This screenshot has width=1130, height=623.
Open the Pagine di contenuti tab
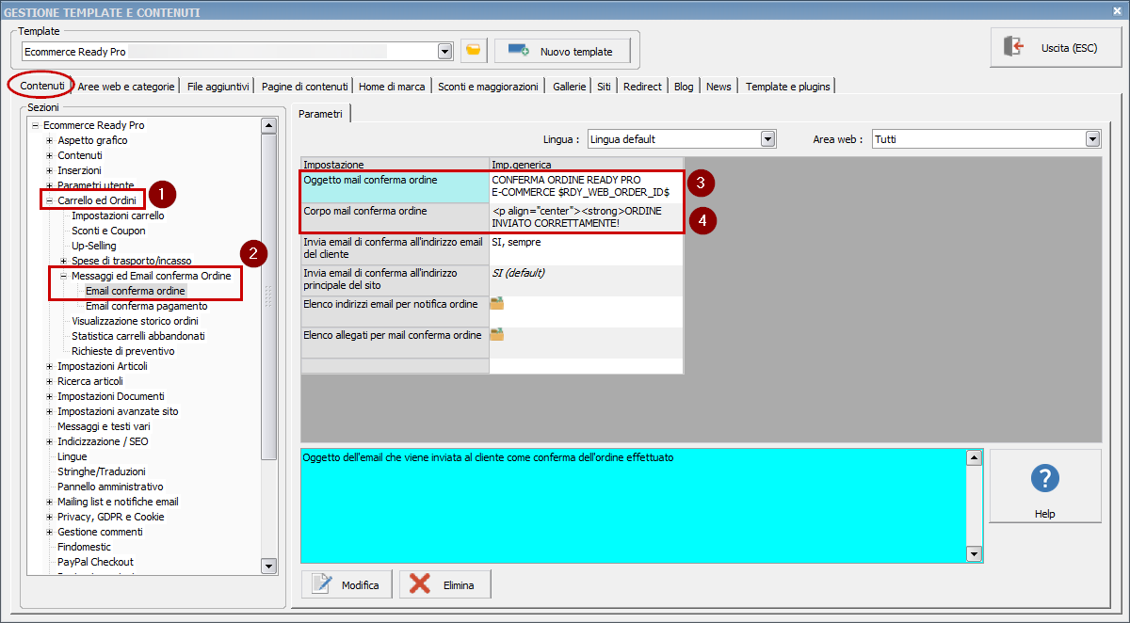305,87
